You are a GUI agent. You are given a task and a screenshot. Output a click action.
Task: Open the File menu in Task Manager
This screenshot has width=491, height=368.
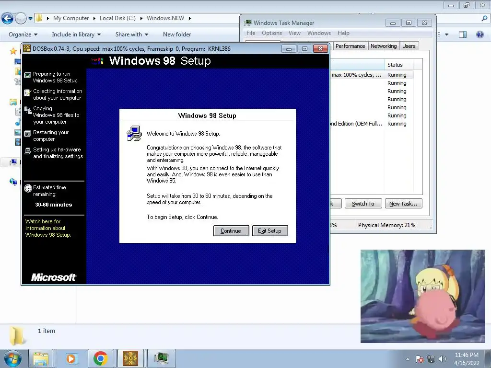250,33
